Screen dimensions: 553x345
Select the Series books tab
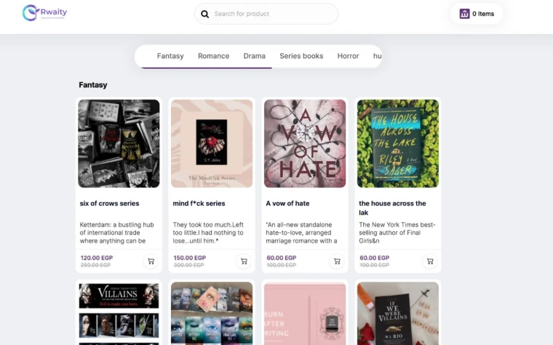tap(301, 56)
